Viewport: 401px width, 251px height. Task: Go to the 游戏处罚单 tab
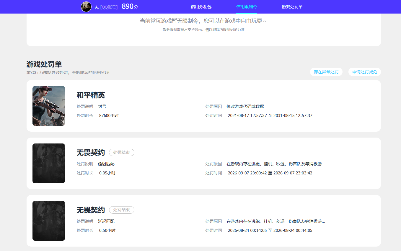(292, 7)
